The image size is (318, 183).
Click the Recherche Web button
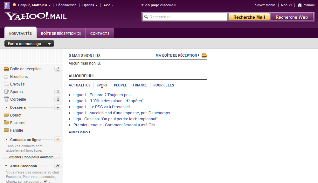[292, 17]
